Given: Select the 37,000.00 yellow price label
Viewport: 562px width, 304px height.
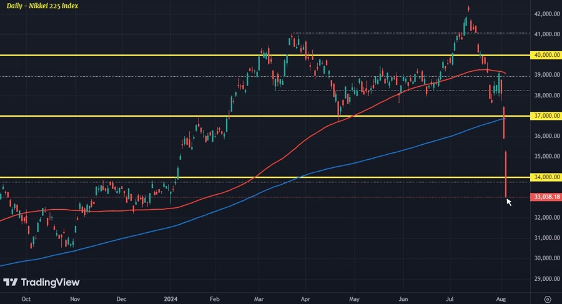Looking at the screenshot, I should (546, 115).
